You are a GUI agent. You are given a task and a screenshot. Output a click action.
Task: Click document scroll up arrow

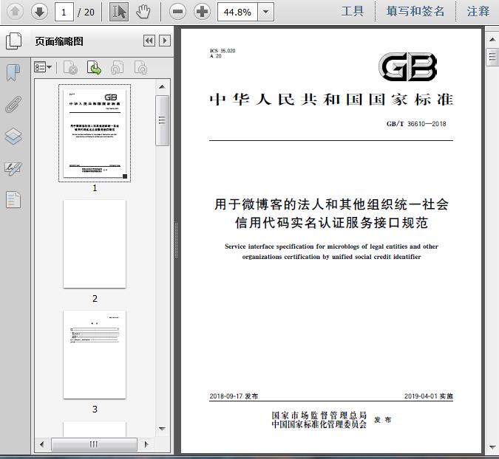pyautogui.click(x=492, y=40)
